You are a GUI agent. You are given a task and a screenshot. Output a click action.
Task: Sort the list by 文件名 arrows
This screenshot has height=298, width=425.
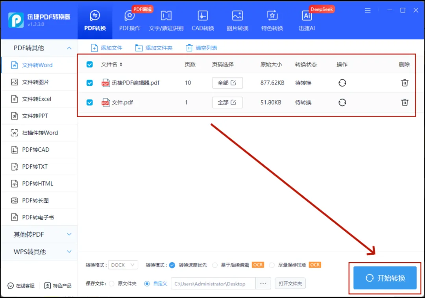(121, 64)
